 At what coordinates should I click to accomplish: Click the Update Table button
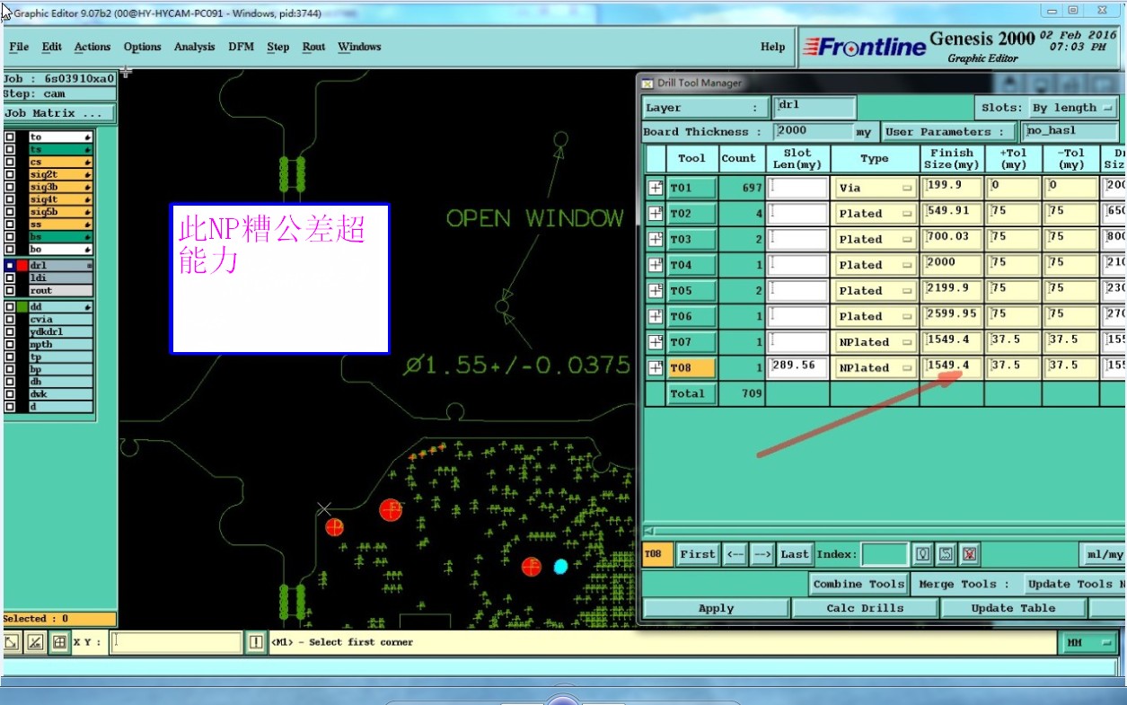click(x=1013, y=608)
